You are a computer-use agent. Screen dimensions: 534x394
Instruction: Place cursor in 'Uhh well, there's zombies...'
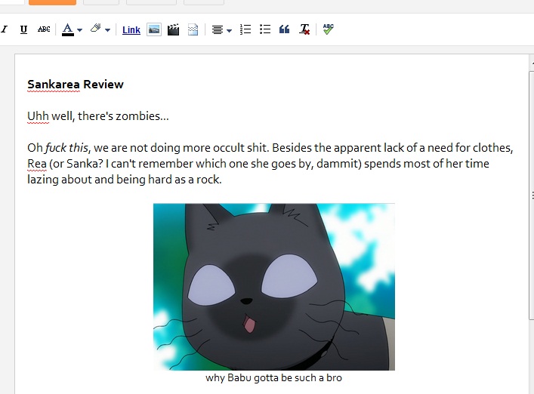[98, 116]
